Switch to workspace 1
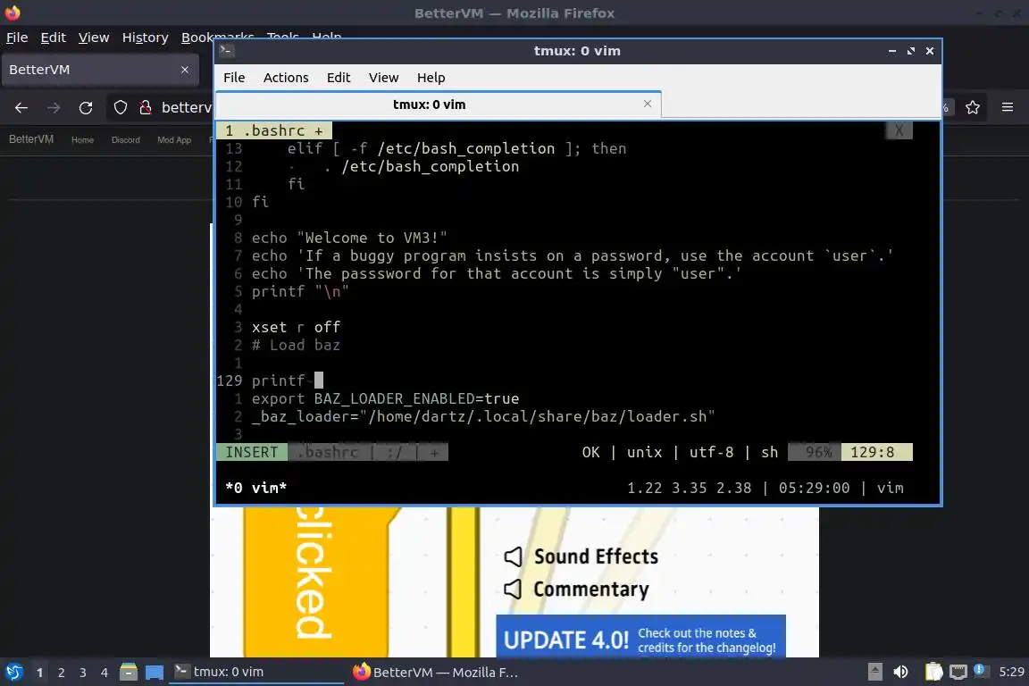The image size is (1029, 686). click(40, 673)
